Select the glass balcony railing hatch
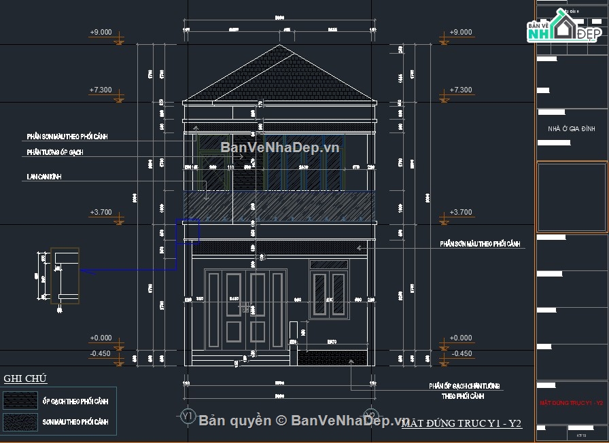Image resolution: width=609 pixels, height=443 pixels. (279, 206)
